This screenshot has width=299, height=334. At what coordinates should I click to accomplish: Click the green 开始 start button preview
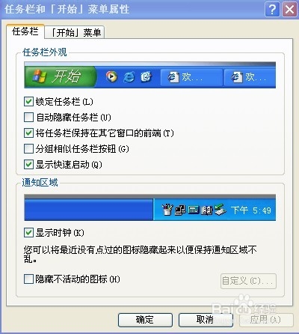tap(60, 76)
